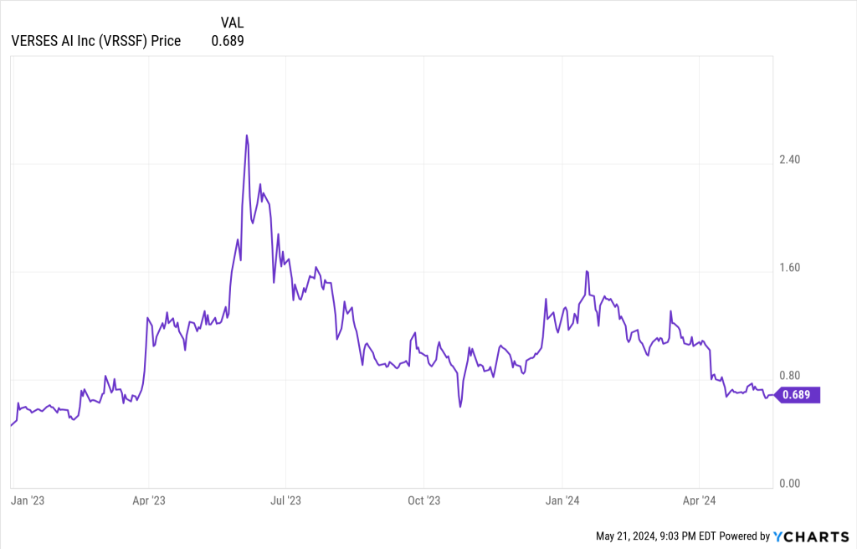Click the purple 0.689 price flag

pyautogui.click(x=798, y=396)
